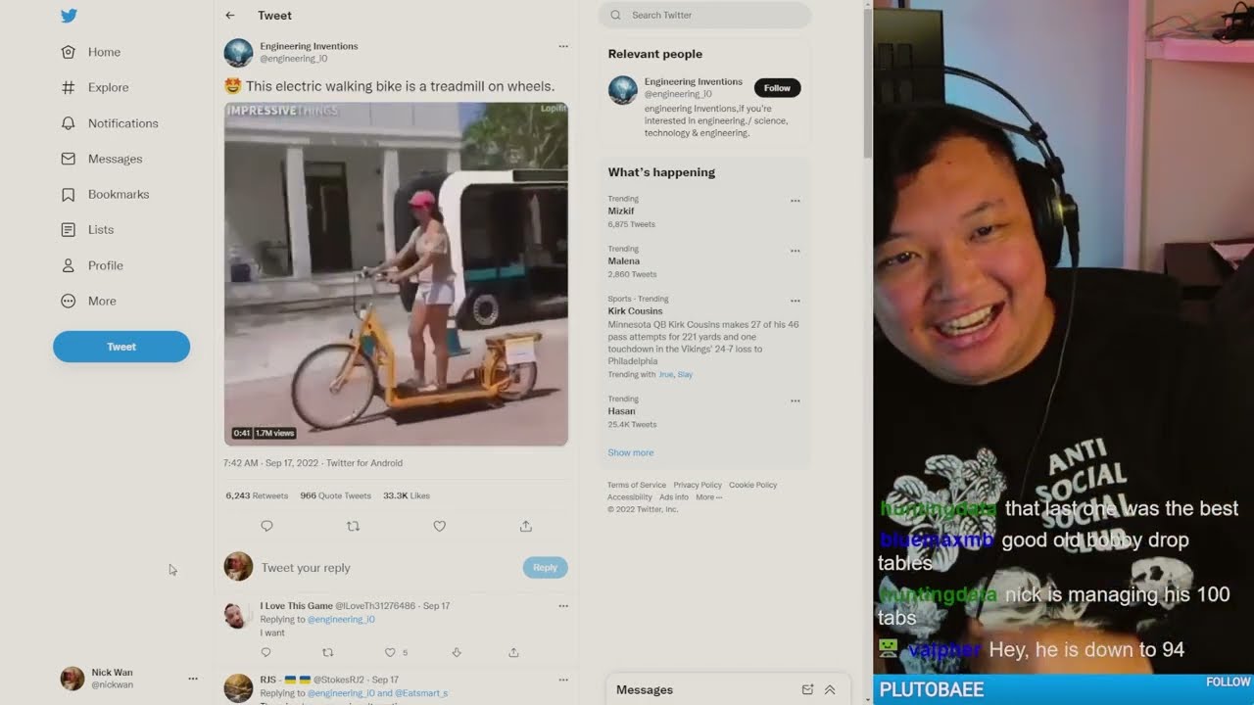This screenshot has width=1254, height=705.
Task: Click the Twitter for Android link
Action: click(x=364, y=463)
